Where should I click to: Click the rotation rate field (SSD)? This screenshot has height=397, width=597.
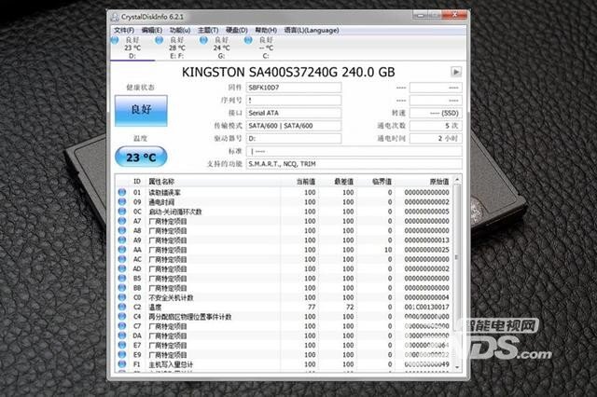pyautogui.click(x=436, y=113)
